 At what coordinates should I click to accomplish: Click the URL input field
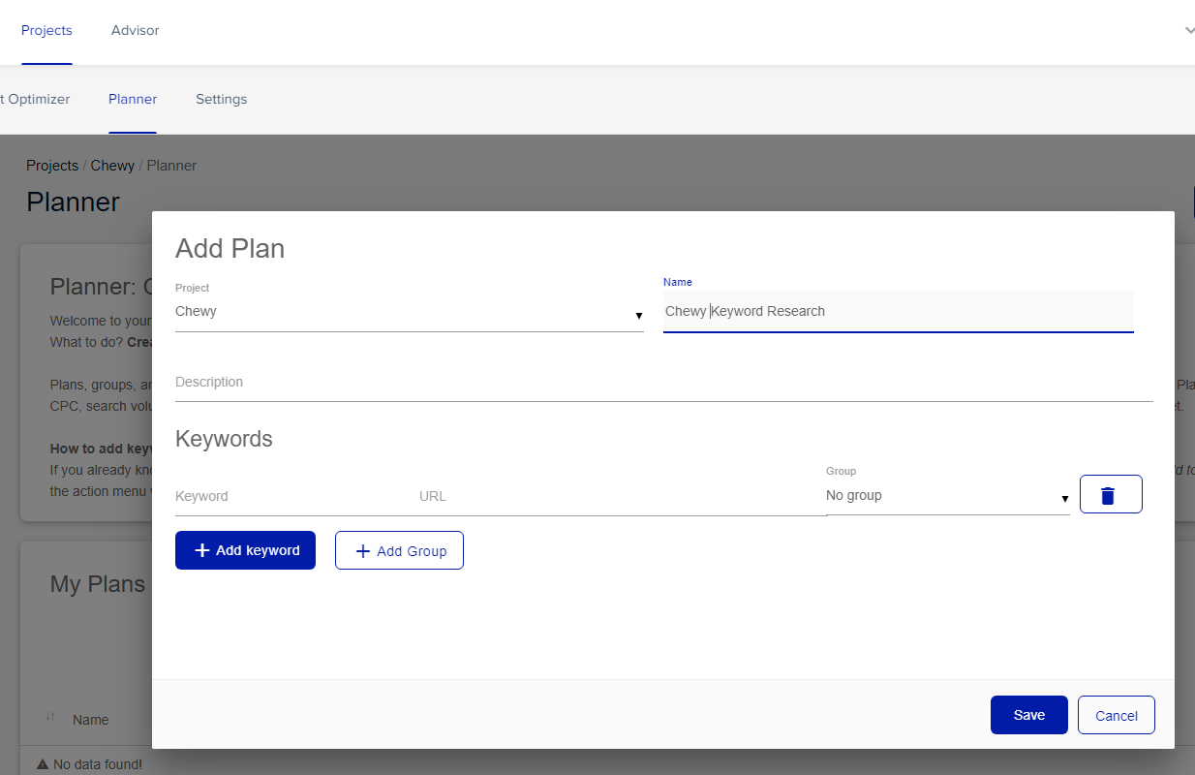tap(621, 496)
